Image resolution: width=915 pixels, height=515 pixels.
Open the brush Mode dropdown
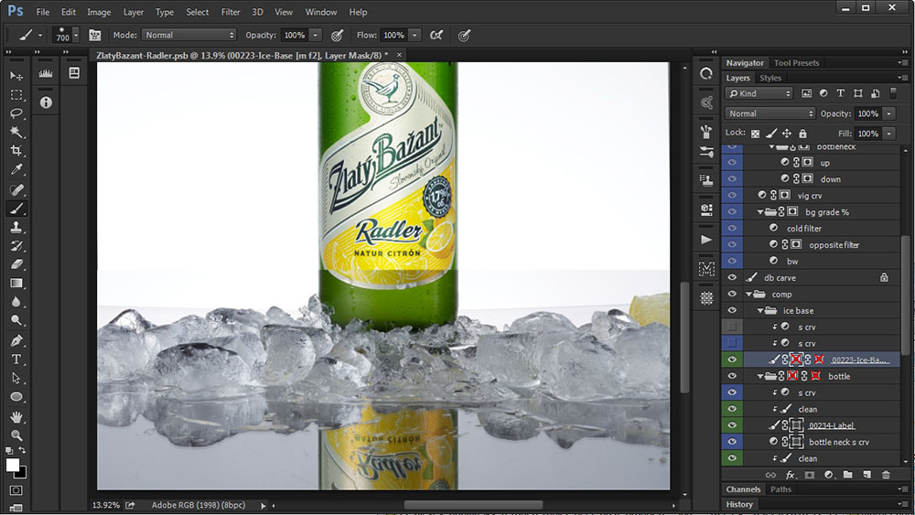pos(188,35)
